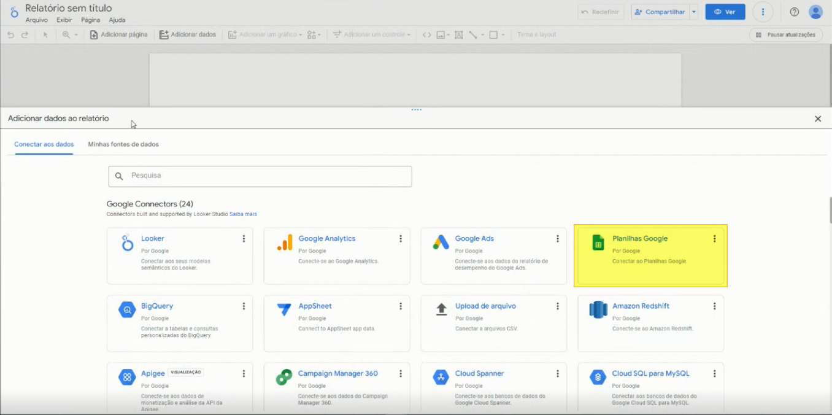The image size is (832, 415).
Task: Click the undo arrow in the toolbar
Action: (x=10, y=35)
